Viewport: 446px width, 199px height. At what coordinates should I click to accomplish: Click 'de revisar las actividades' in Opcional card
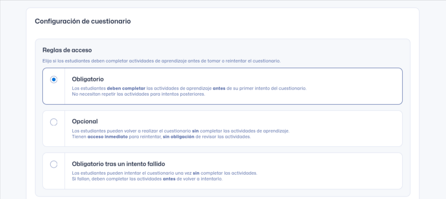[x=223, y=136]
